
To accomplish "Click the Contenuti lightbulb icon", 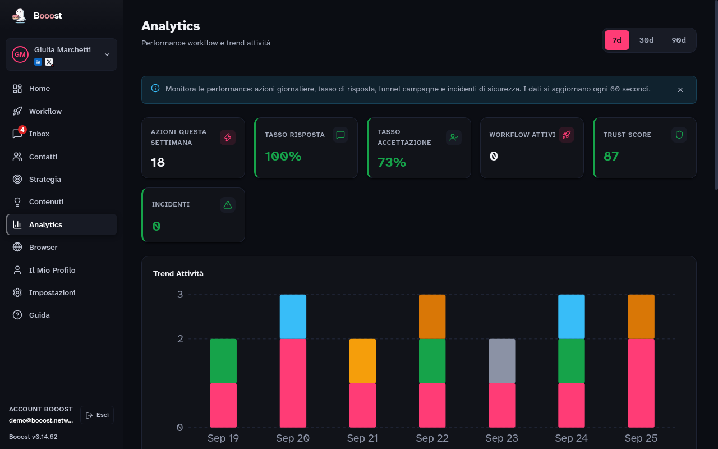I will click(x=17, y=201).
